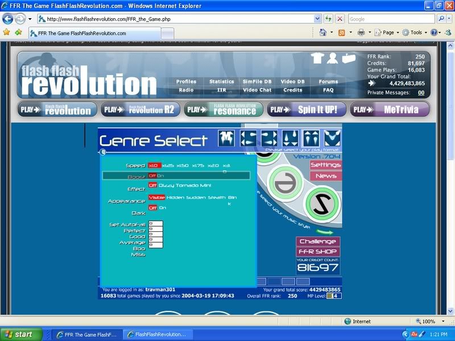Open the Statistics navigation link
The width and height of the screenshot is (455, 341).
point(221,81)
